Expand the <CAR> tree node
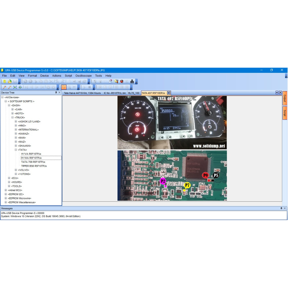Viewport: 288px width, 288px height. point(12,109)
